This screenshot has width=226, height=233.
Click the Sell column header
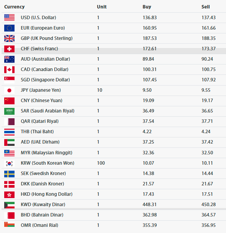pos(206,7)
